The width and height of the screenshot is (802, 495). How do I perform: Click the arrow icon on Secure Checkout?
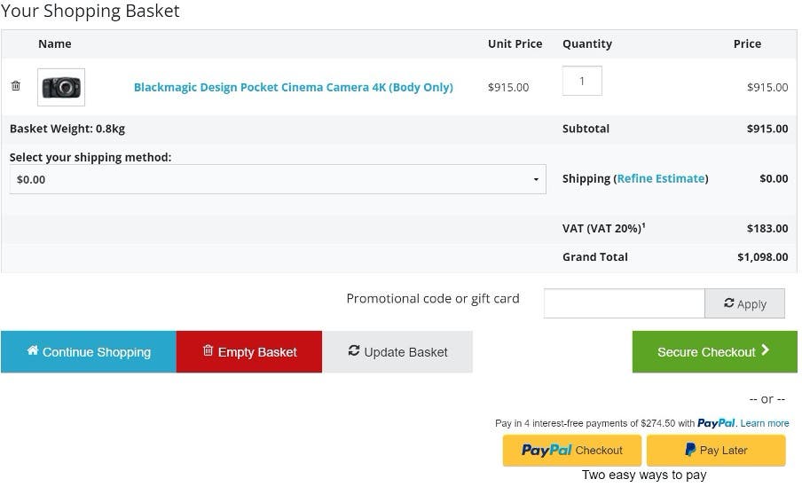pos(766,350)
